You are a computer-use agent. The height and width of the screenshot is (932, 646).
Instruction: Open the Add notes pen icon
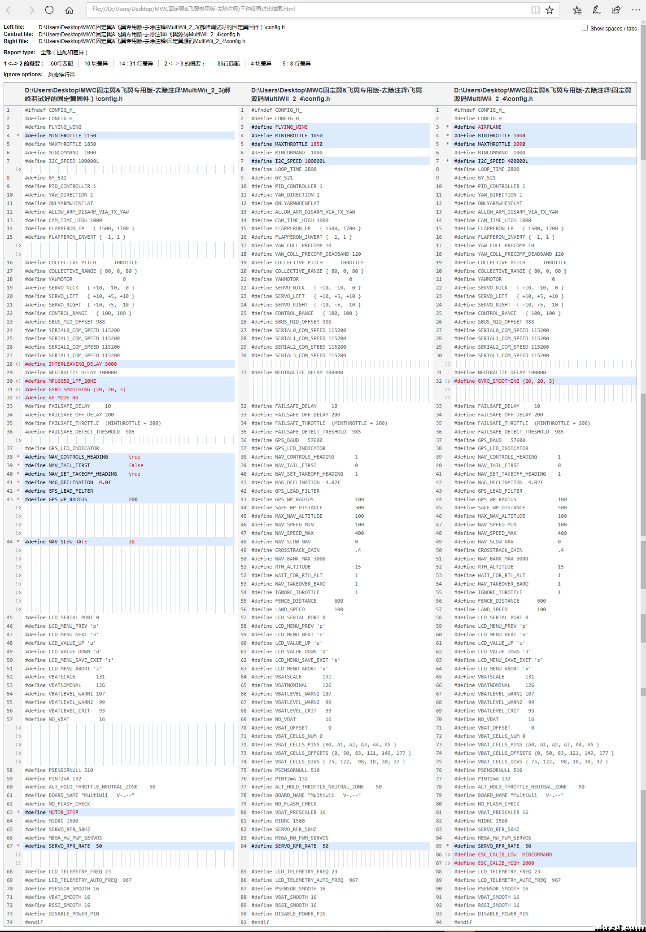point(597,10)
